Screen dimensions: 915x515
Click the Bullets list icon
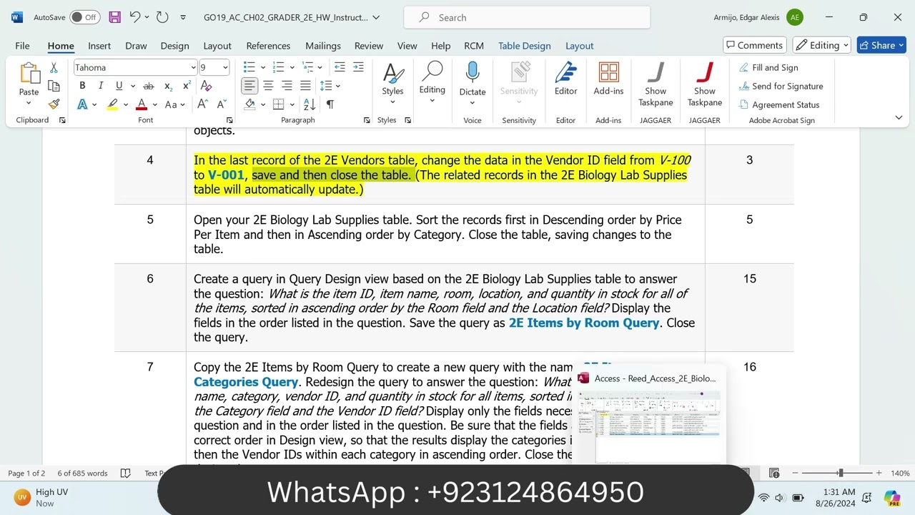point(249,67)
